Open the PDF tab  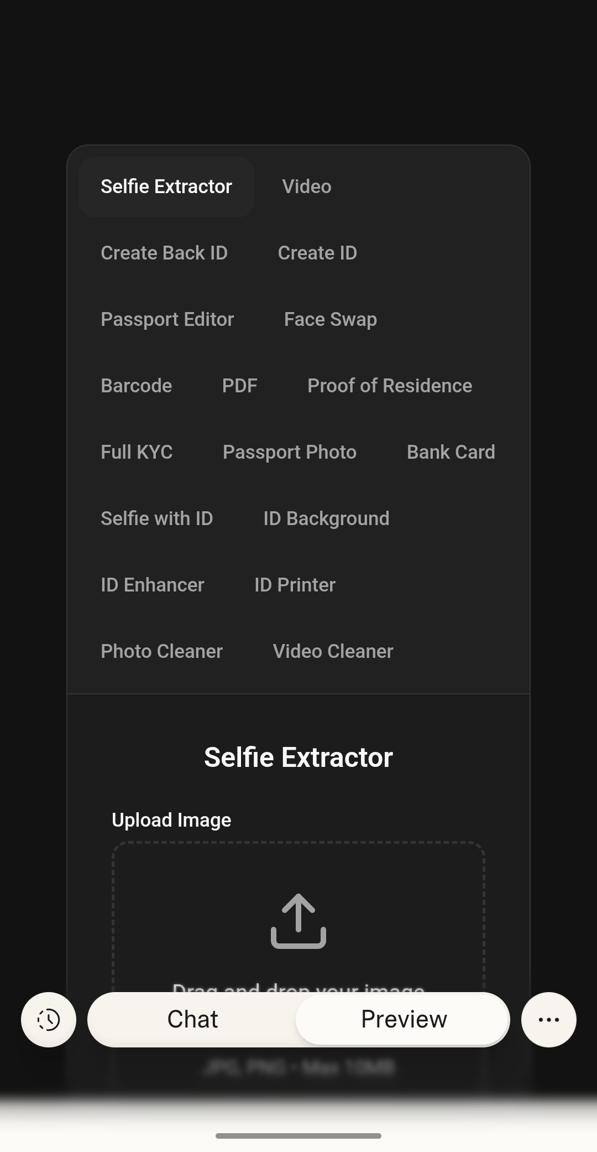click(239, 386)
